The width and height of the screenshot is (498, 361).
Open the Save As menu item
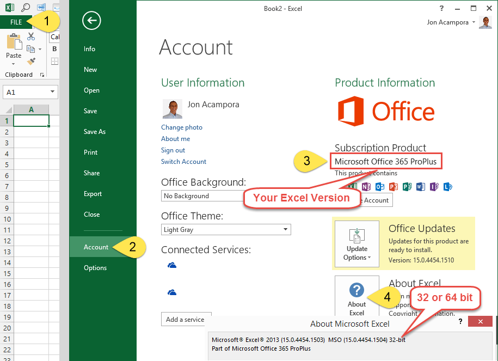coord(95,132)
